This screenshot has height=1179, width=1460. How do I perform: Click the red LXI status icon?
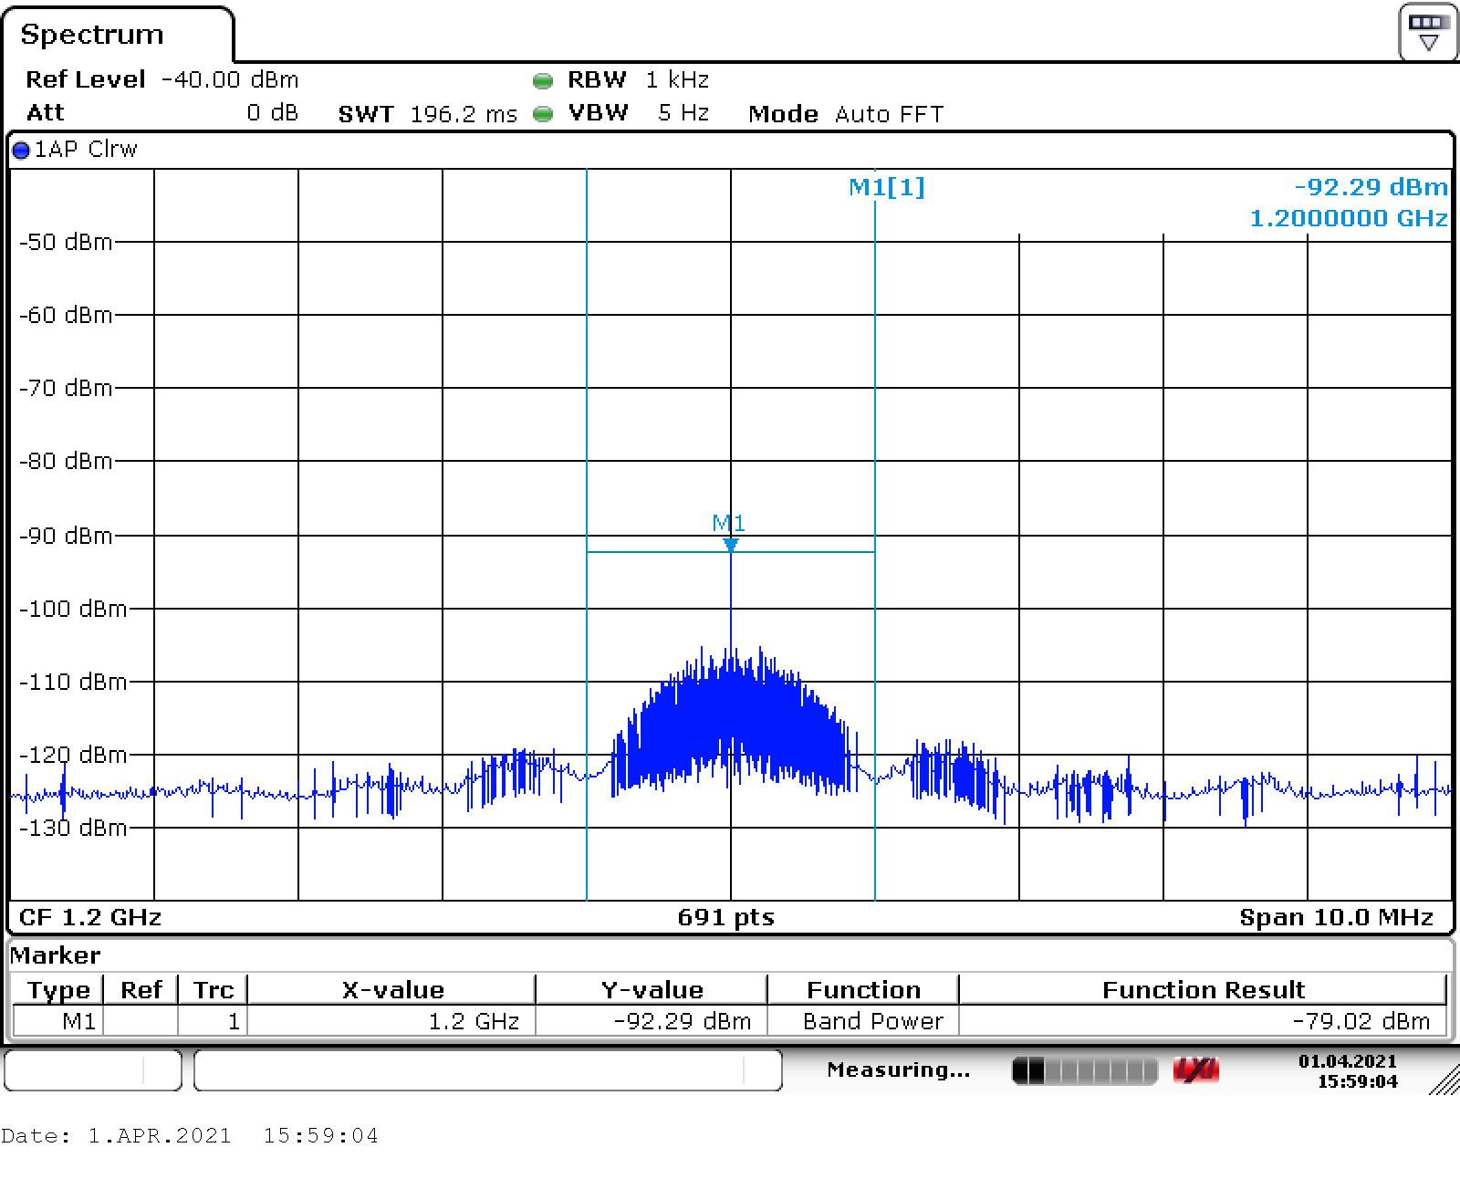1195,1070
